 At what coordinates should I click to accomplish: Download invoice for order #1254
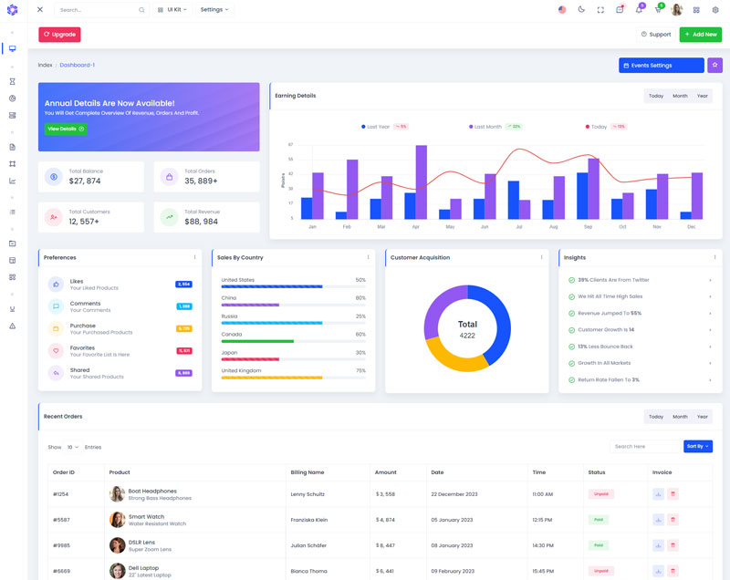pos(658,494)
